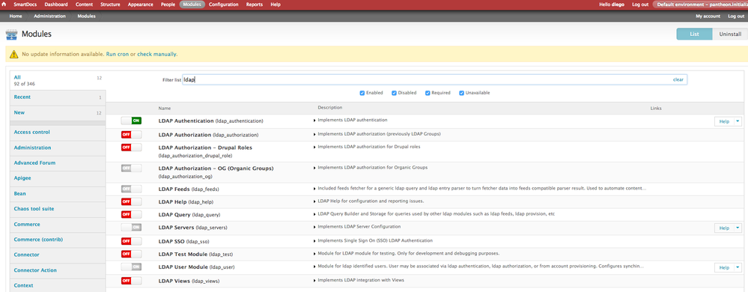Enable the LDAP Help module switch
This screenshot has height=292, width=748.
click(131, 202)
